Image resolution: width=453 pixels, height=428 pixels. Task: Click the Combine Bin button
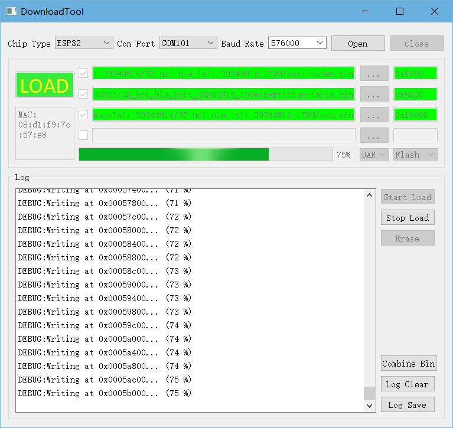408,364
